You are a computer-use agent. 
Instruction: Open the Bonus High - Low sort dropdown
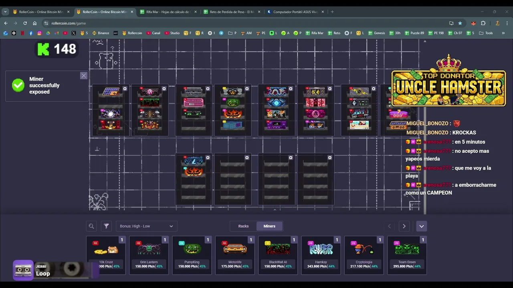pos(146,226)
